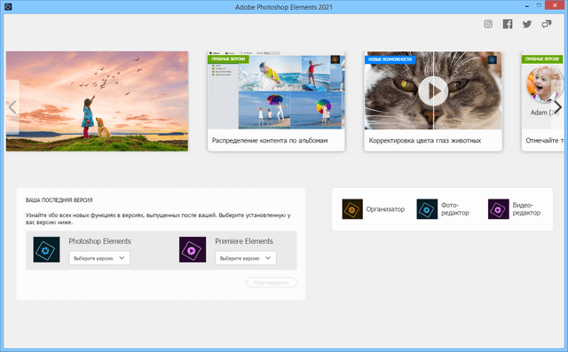Click the 'Photoshop Elements' label text

tap(100, 241)
